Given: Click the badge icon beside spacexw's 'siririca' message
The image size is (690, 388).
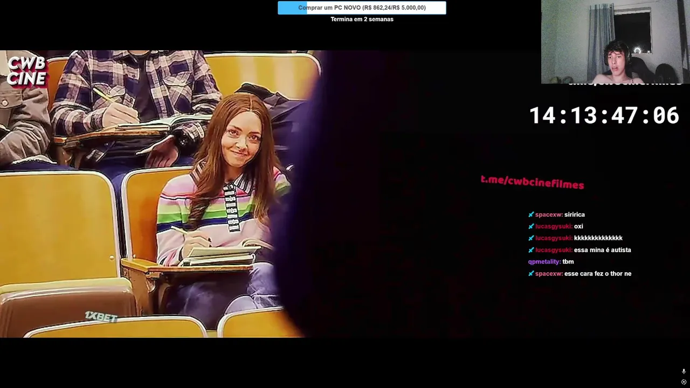Looking at the screenshot, I should [x=531, y=214].
